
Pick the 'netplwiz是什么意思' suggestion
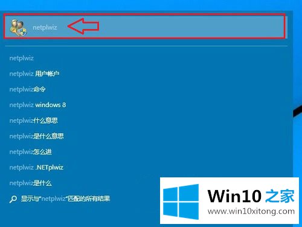click(37, 136)
